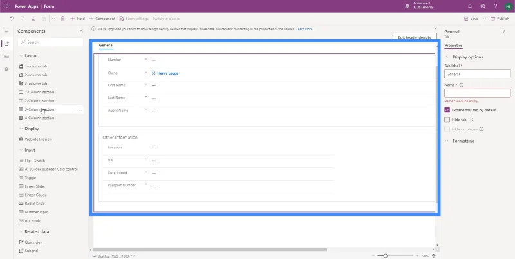The width and height of the screenshot is (515, 259).
Task: Open the help question mark icon
Action: tap(495, 6)
